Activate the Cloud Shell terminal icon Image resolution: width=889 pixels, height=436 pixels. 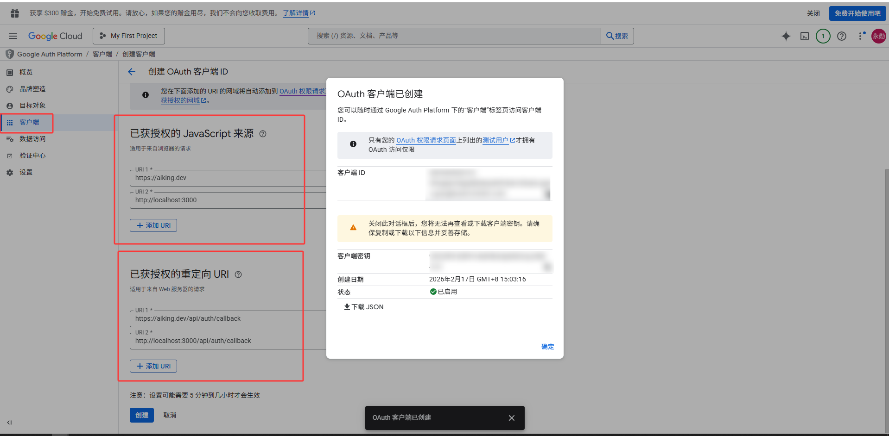[805, 36]
